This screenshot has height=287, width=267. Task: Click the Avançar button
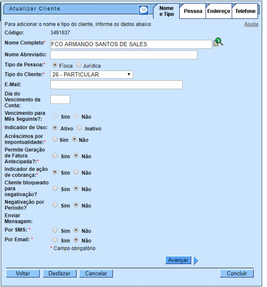tap(178, 260)
